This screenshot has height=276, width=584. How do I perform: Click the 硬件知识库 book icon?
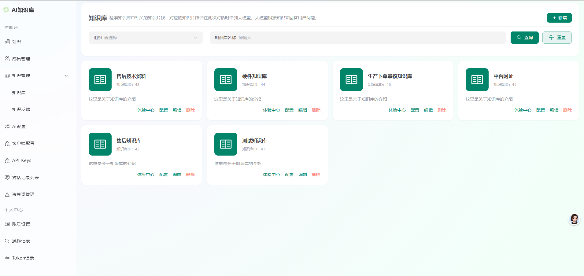226,79
